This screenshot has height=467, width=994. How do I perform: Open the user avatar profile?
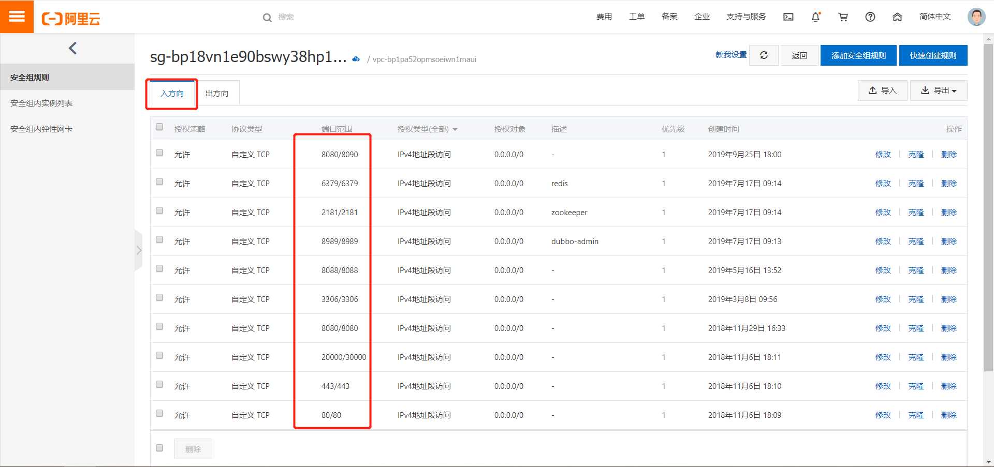(976, 17)
